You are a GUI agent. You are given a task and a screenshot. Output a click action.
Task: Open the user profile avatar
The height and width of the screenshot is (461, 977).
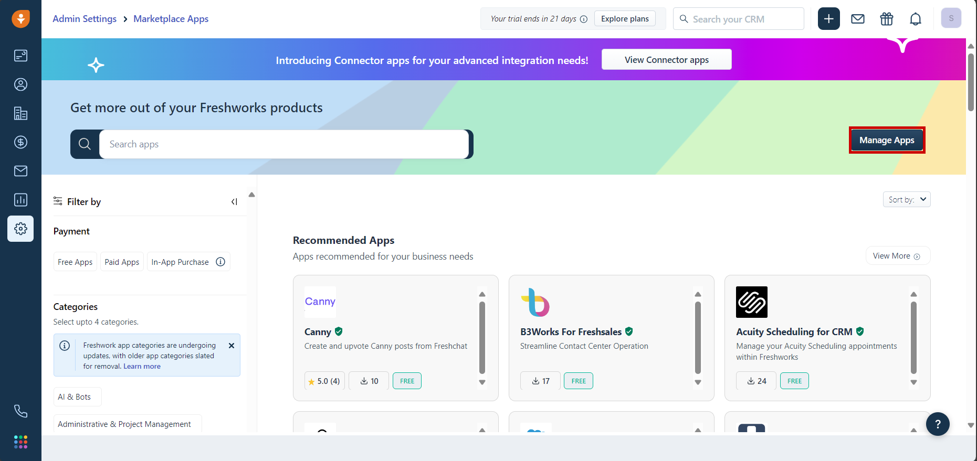pos(951,18)
